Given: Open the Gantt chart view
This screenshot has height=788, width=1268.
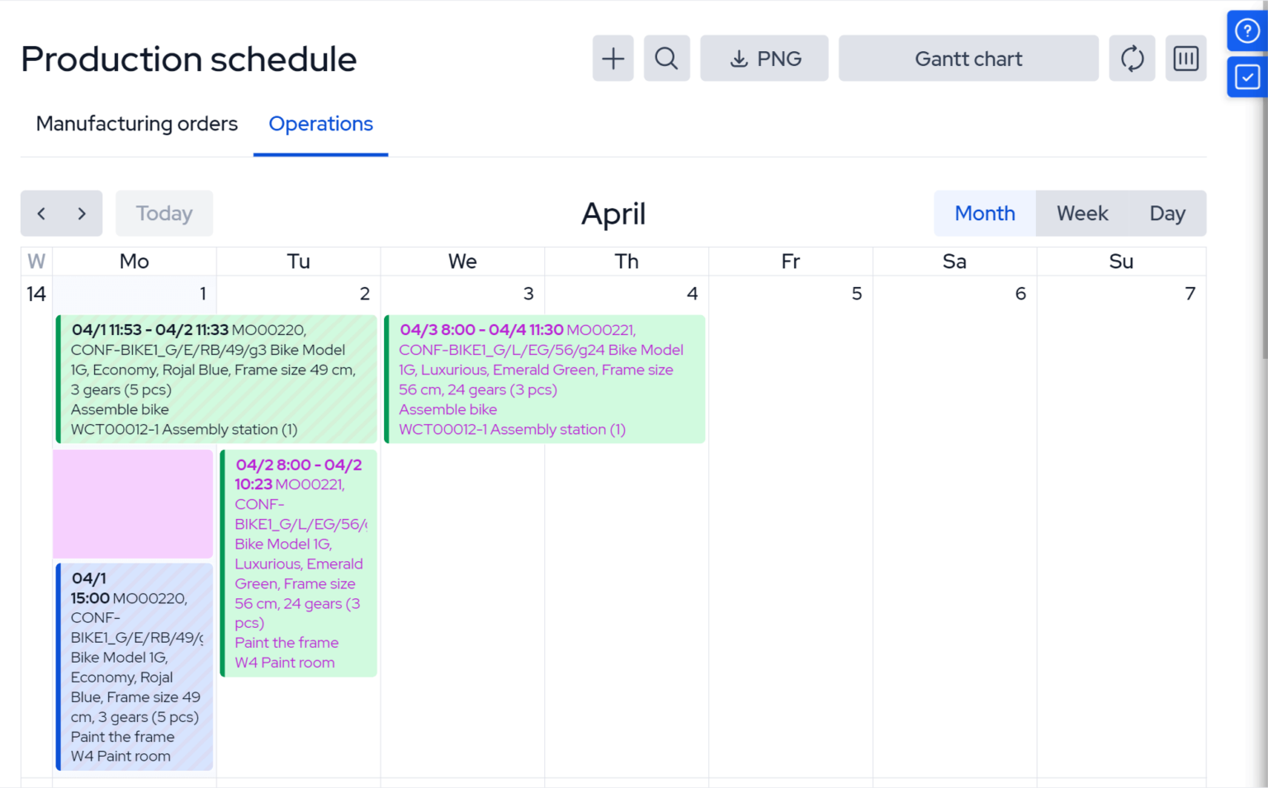Looking at the screenshot, I should 968,59.
